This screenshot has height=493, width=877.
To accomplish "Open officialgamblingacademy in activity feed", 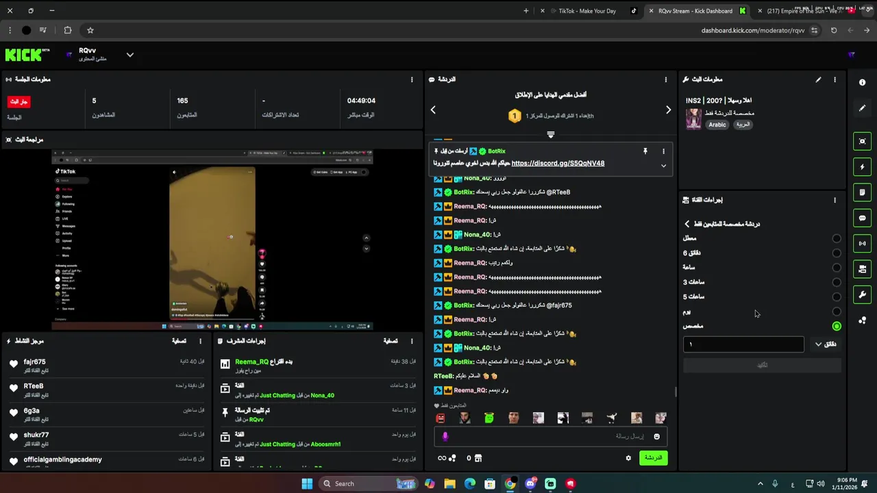I will (x=62, y=459).
